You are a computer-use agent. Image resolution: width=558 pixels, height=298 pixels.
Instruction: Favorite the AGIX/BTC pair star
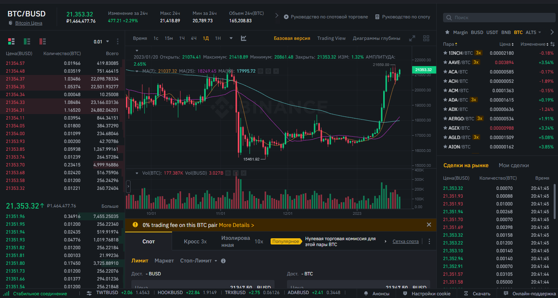(445, 128)
